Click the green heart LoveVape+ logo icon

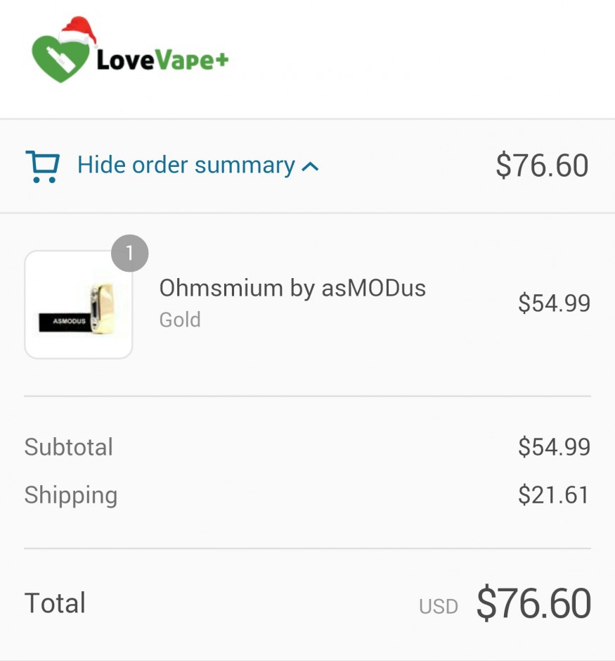(x=61, y=59)
